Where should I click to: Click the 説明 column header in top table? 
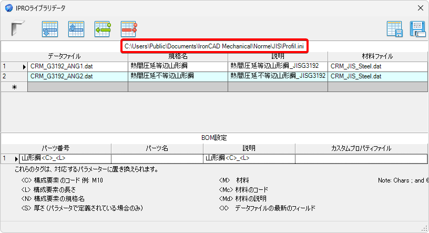pyautogui.click(x=278, y=56)
